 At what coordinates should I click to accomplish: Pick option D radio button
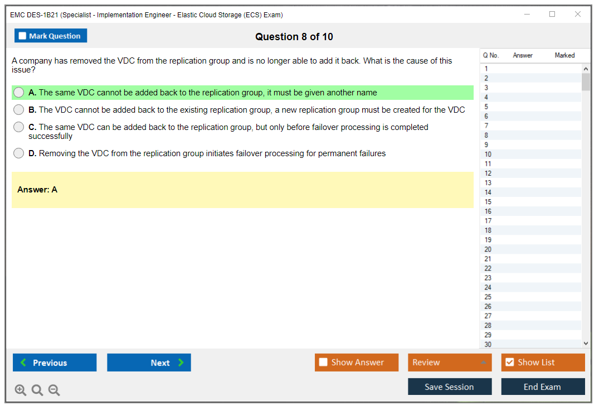coord(19,153)
